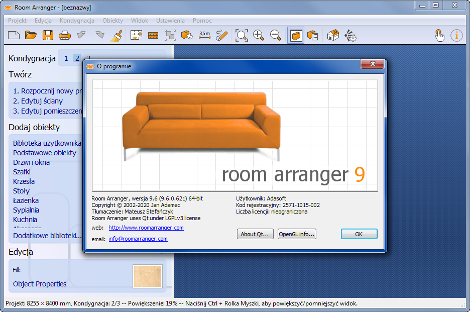
Task: Select the pencil drawing tool icon
Action: click(222, 35)
